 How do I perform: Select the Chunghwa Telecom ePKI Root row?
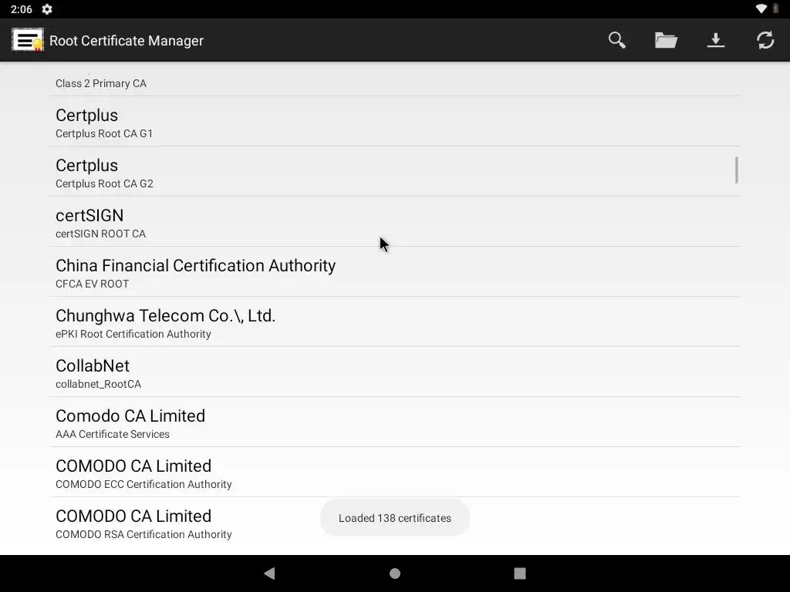395,321
